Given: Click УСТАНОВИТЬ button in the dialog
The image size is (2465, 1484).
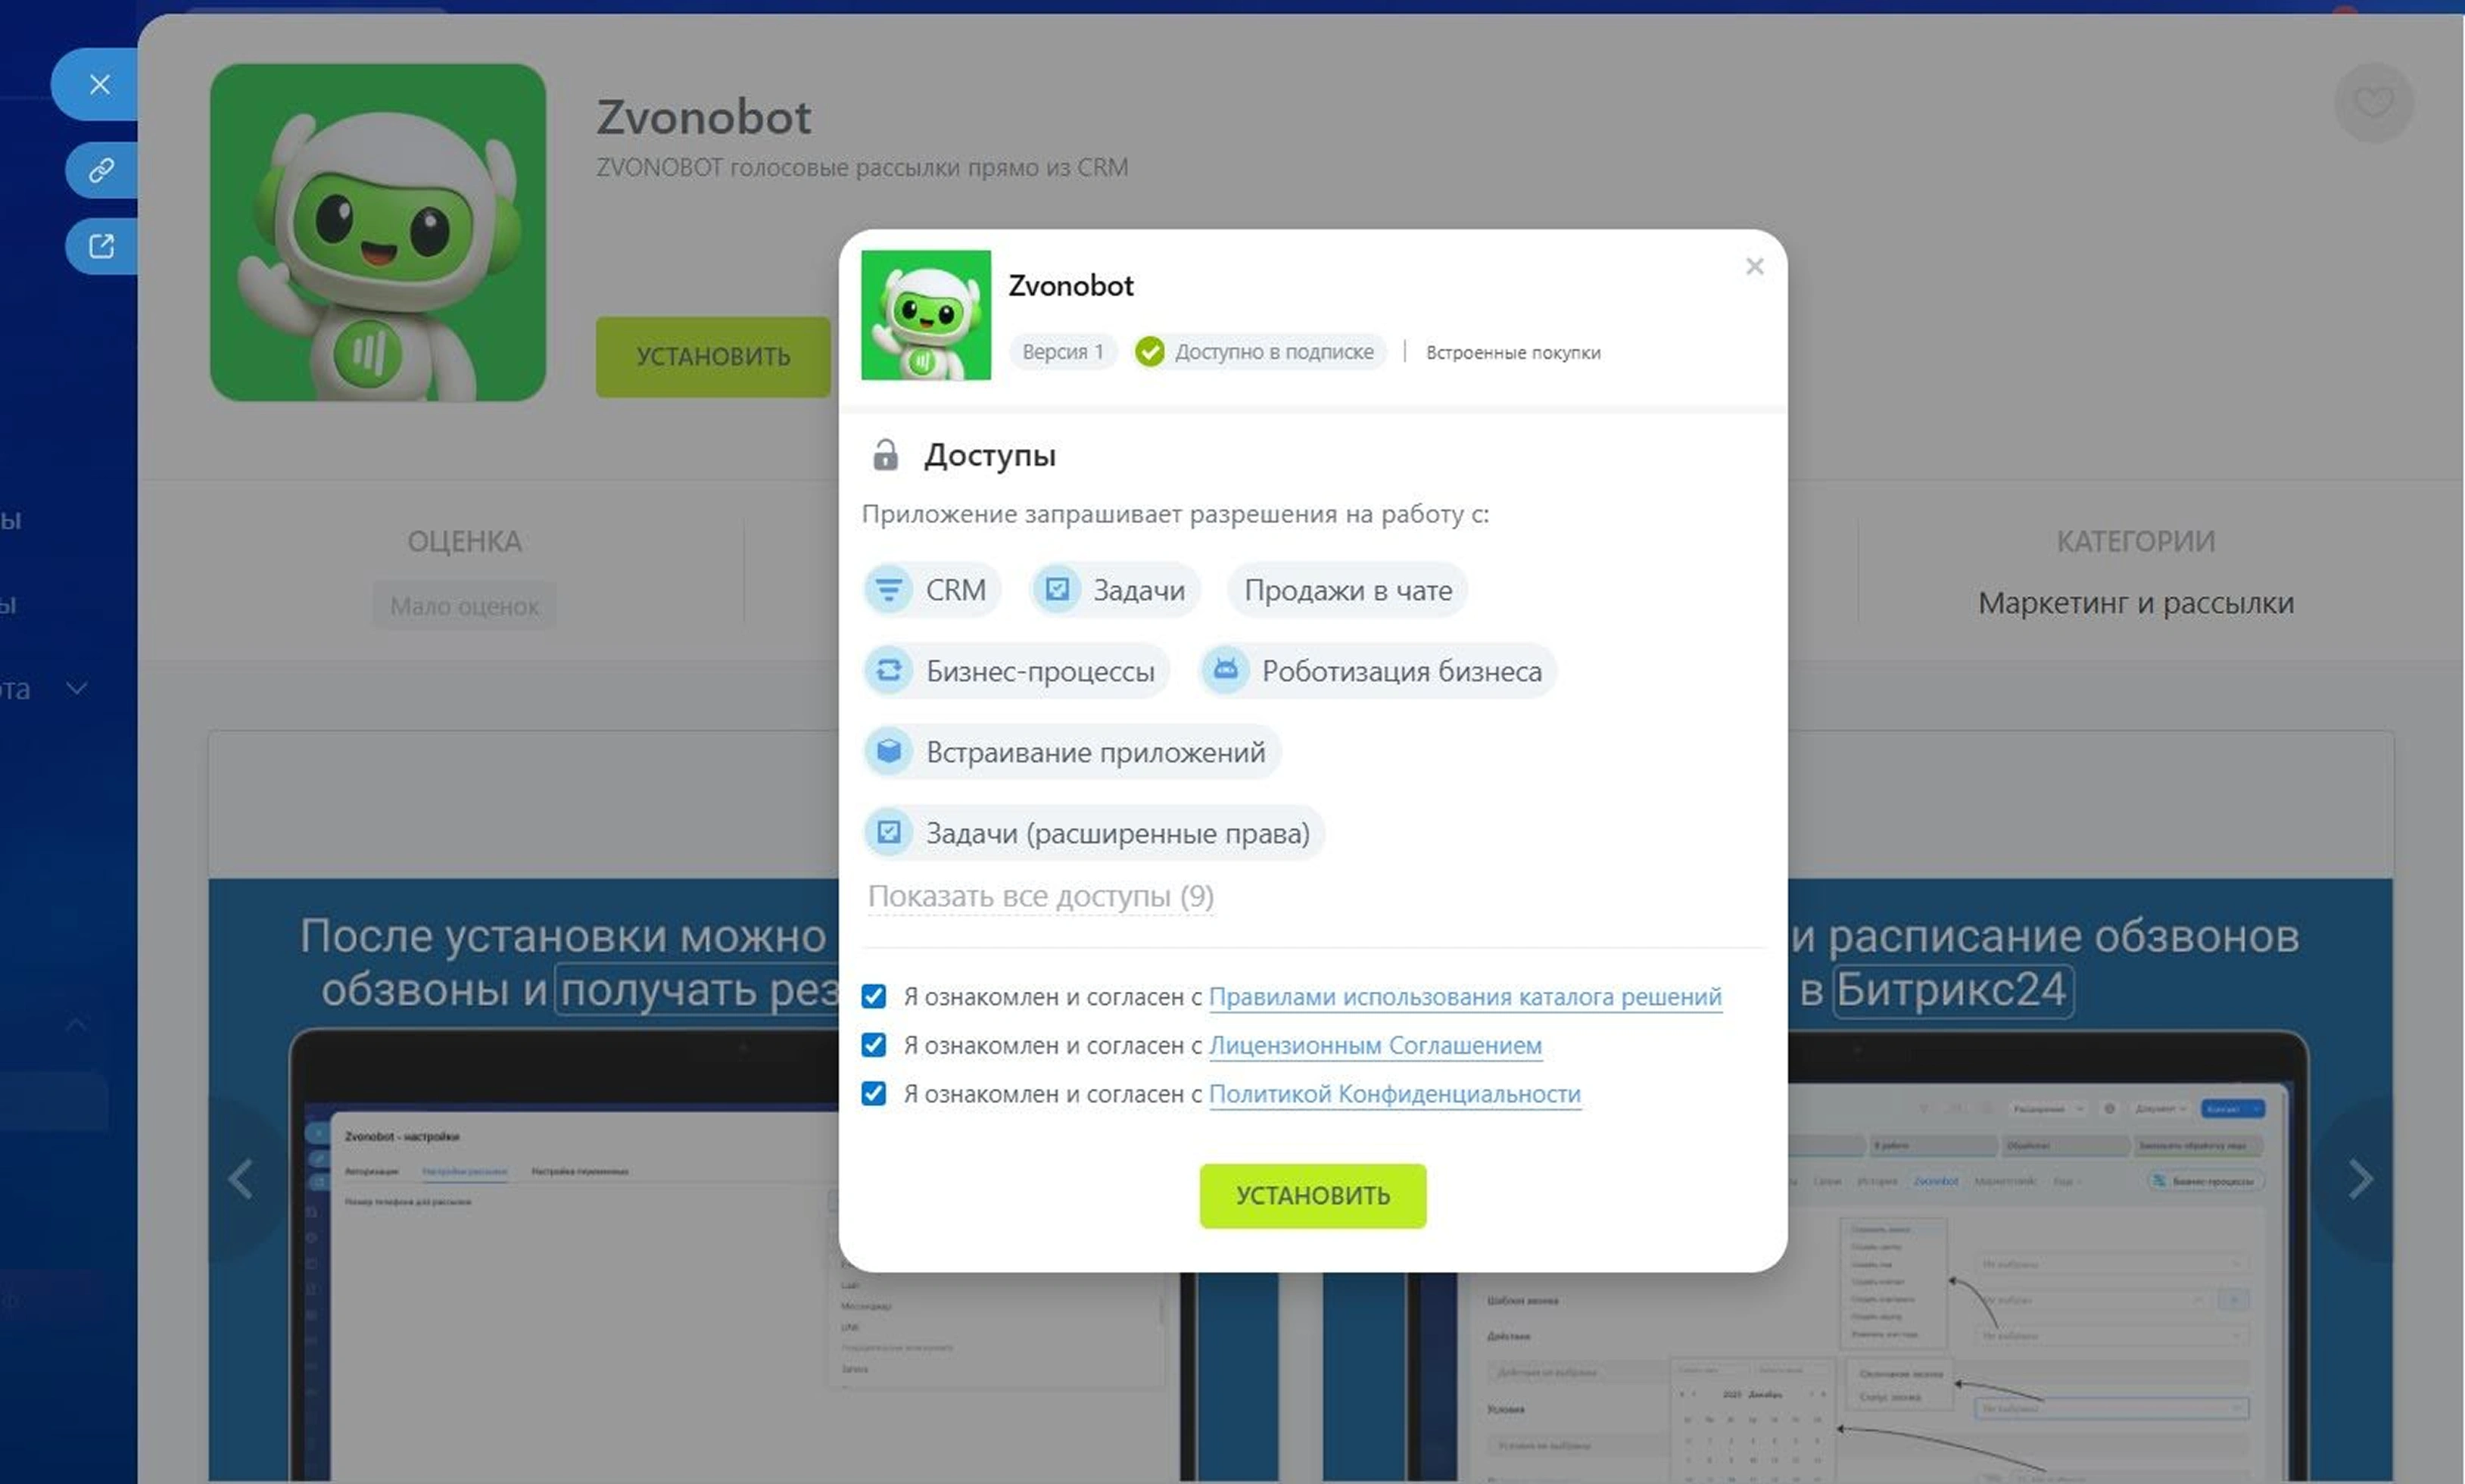Looking at the screenshot, I should click(1313, 1196).
